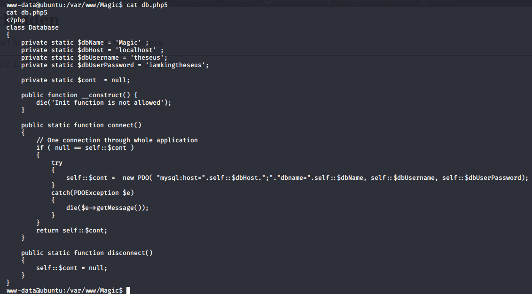Click the 'disconnect()' function declaration
This screenshot has width=532, height=294.
tap(87, 253)
